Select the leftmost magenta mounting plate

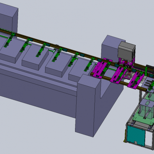102,69
